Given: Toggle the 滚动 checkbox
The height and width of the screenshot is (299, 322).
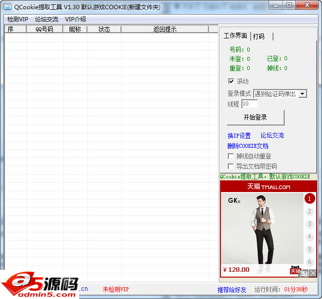Looking at the screenshot, I should click(x=231, y=81).
